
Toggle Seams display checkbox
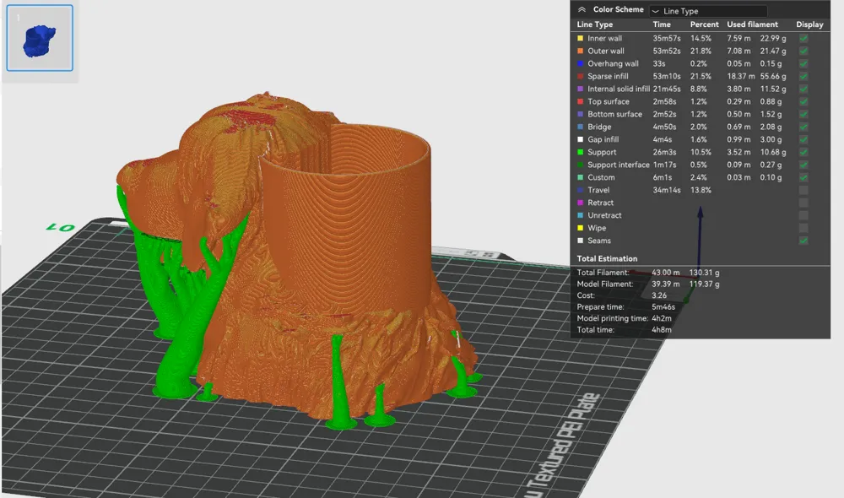[803, 241]
